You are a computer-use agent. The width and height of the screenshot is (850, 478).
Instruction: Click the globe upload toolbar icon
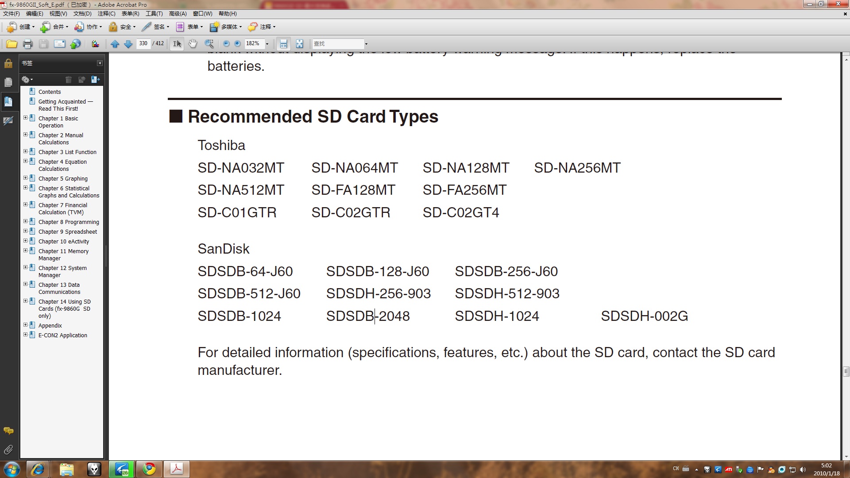pyautogui.click(x=76, y=44)
